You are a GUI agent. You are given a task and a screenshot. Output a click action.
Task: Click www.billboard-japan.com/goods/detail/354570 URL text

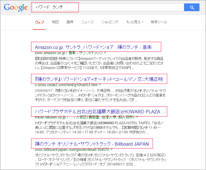tap(72, 150)
